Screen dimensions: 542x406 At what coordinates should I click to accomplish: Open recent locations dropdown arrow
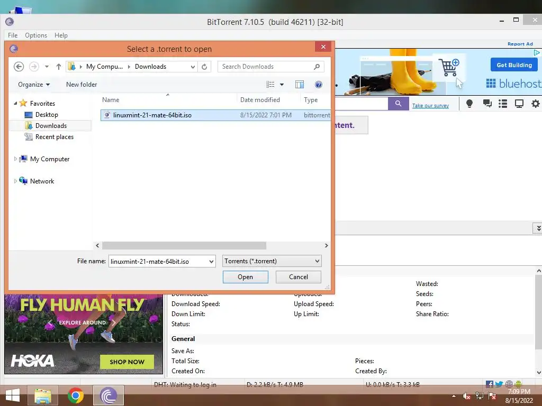[x=47, y=67]
